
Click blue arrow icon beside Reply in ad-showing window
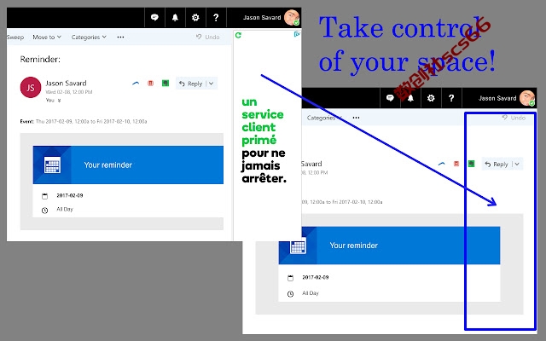pyautogui.click(x=136, y=84)
